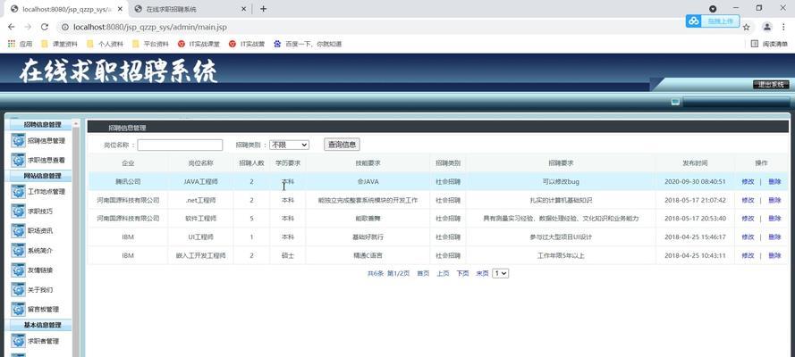Open 友情链接 in the sidebar
Screen dimensions: 795x357
point(39,270)
